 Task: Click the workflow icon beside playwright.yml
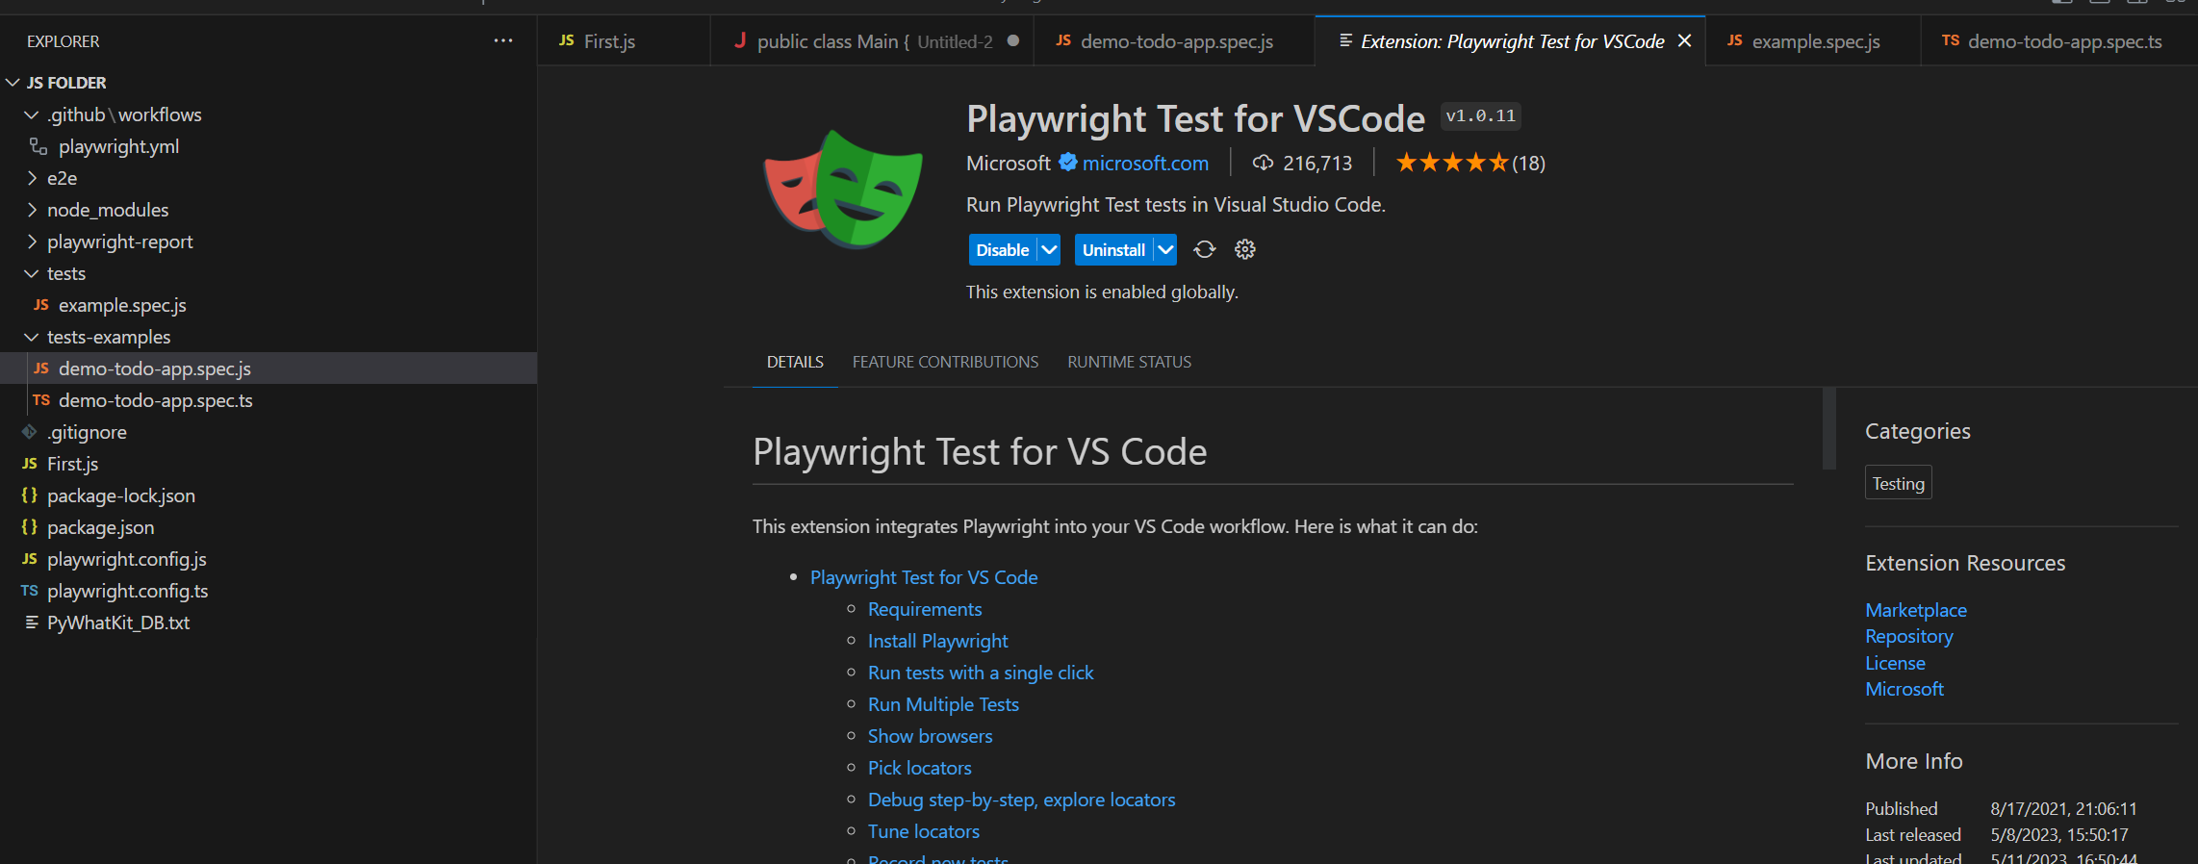pos(37,146)
